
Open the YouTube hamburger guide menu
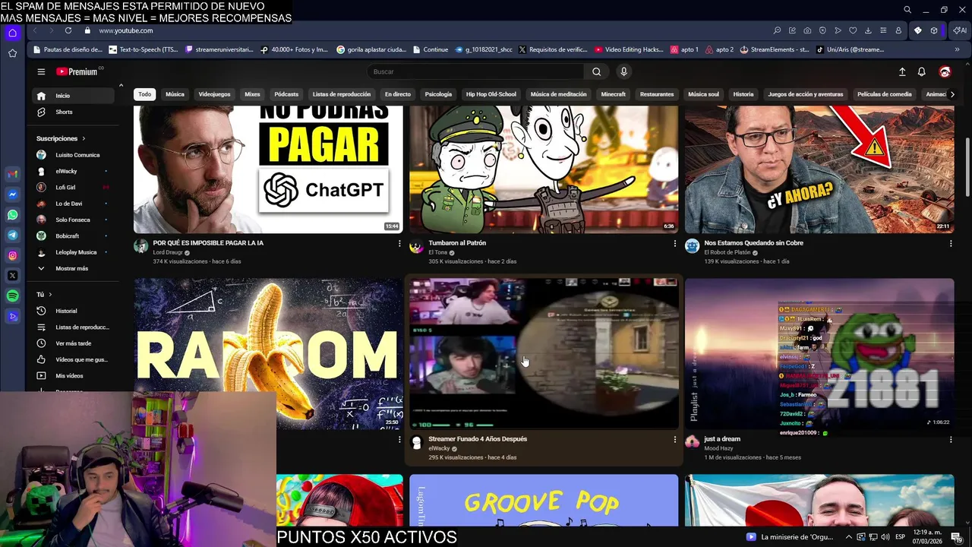(x=41, y=71)
